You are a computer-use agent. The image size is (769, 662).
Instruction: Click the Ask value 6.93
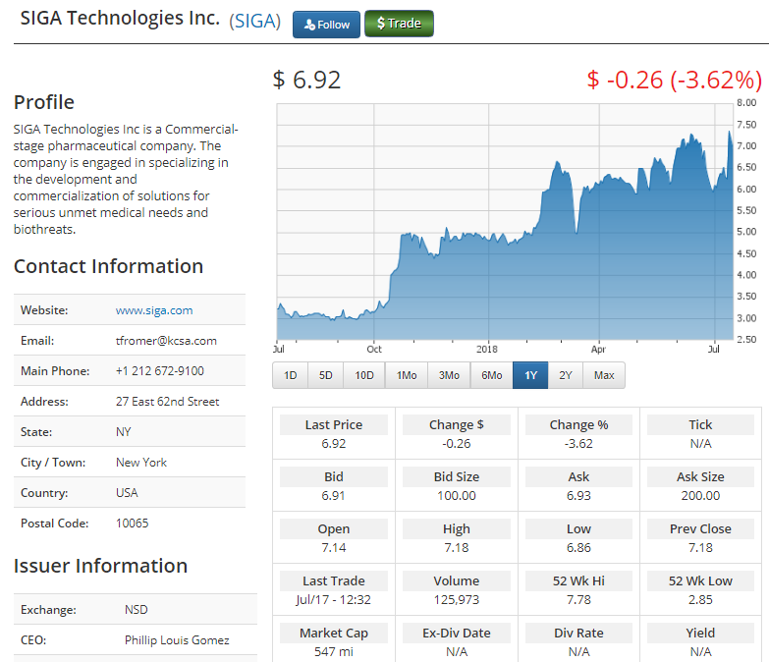coord(578,496)
